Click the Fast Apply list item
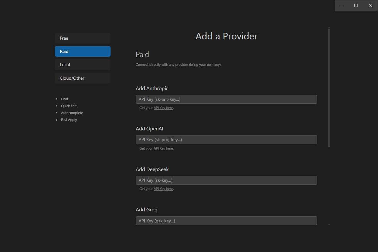378x252 pixels. click(x=69, y=120)
